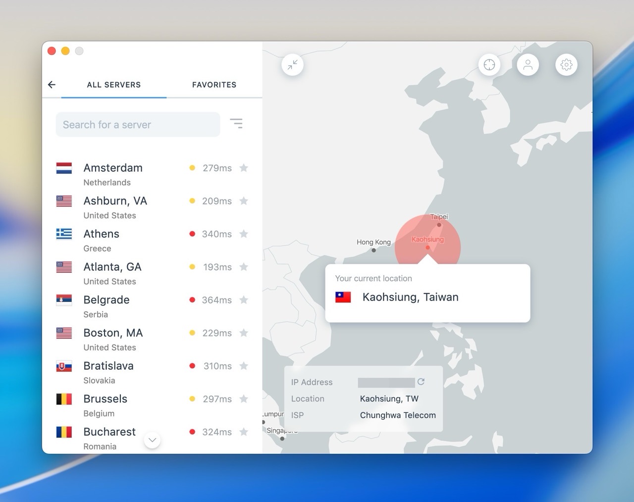Image resolution: width=634 pixels, height=502 pixels.
Task: Select the Belgrade Serbia server
Action: [106, 300]
